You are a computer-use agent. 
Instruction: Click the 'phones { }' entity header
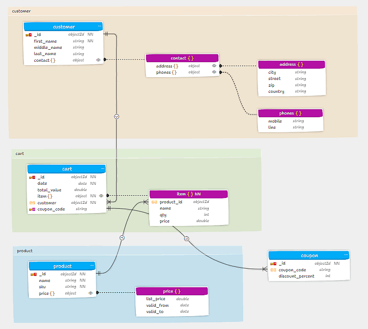pyautogui.click(x=290, y=113)
